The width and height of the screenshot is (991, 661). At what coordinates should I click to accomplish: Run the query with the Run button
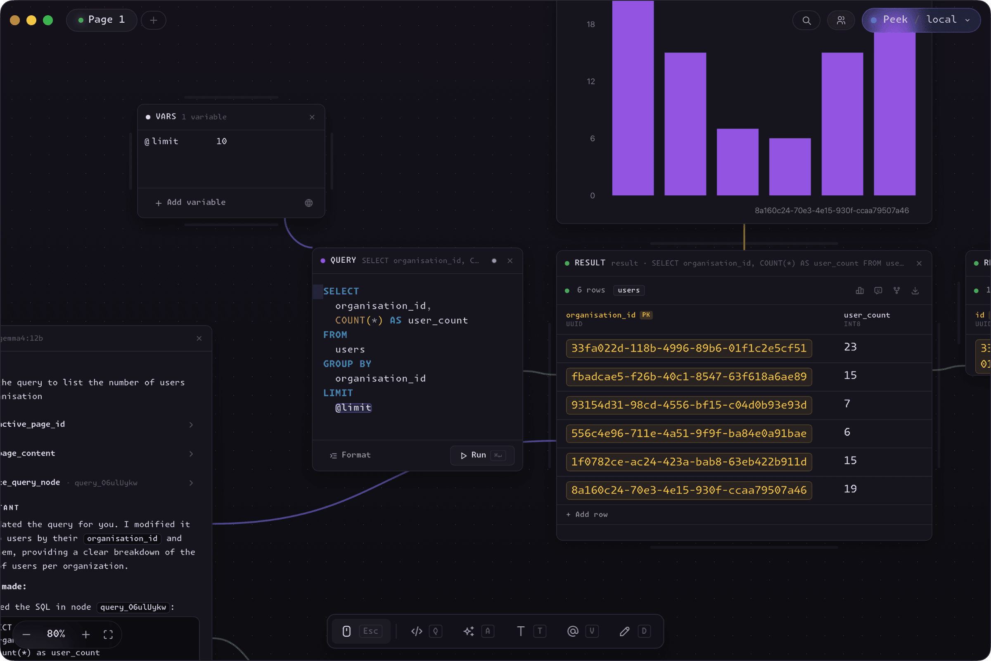pyautogui.click(x=482, y=455)
